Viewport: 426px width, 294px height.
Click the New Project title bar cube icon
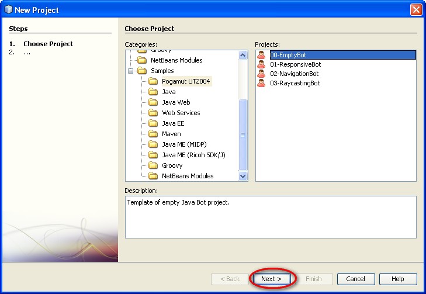pyautogui.click(x=8, y=9)
